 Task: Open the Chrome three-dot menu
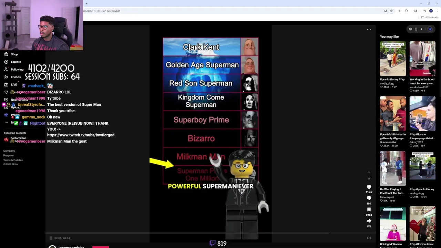437,11
